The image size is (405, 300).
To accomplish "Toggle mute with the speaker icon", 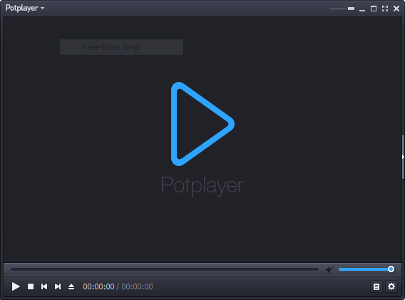I will click(329, 270).
